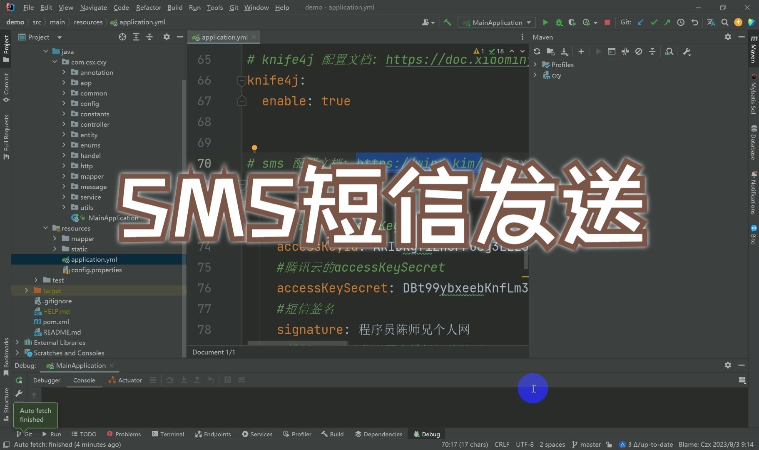Open the Endpoints tool window
Viewport: 759px width, 450px height.
(213, 434)
